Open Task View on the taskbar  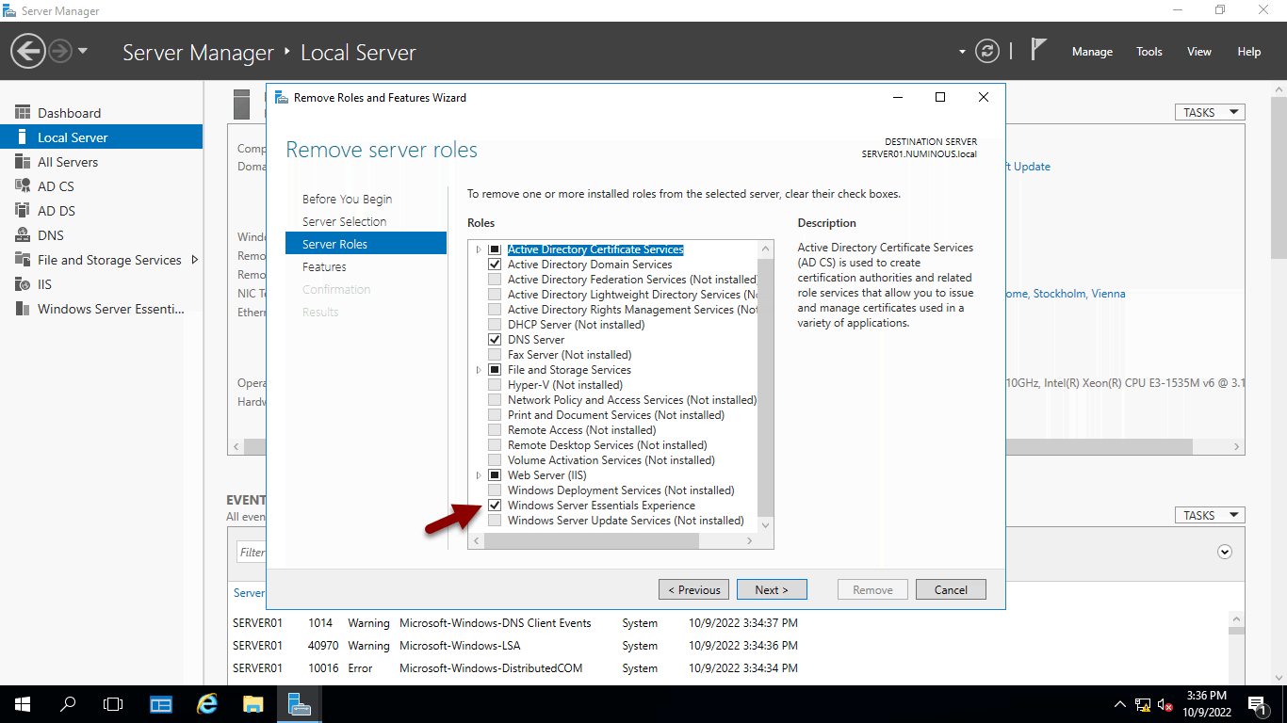pos(113,704)
